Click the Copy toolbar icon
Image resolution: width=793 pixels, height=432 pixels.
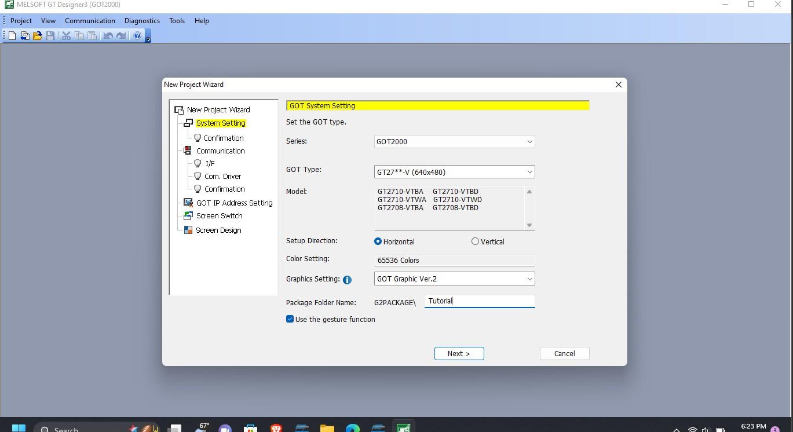click(79, 36)
